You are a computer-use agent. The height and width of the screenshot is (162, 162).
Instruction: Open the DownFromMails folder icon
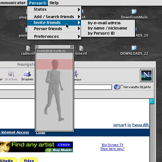[134, 11]
